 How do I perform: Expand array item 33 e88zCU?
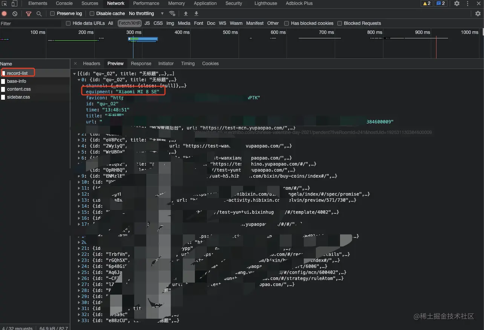tap(79, 321)
